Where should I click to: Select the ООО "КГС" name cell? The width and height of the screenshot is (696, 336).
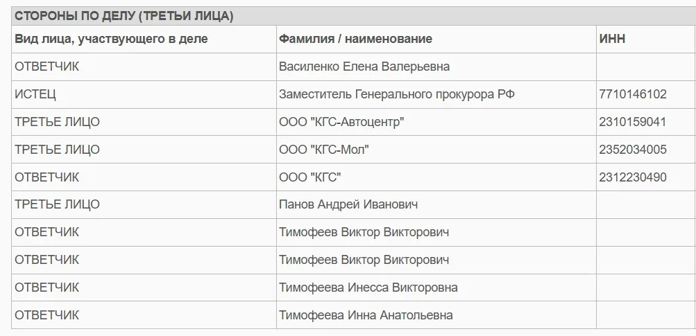coord(310,177)
